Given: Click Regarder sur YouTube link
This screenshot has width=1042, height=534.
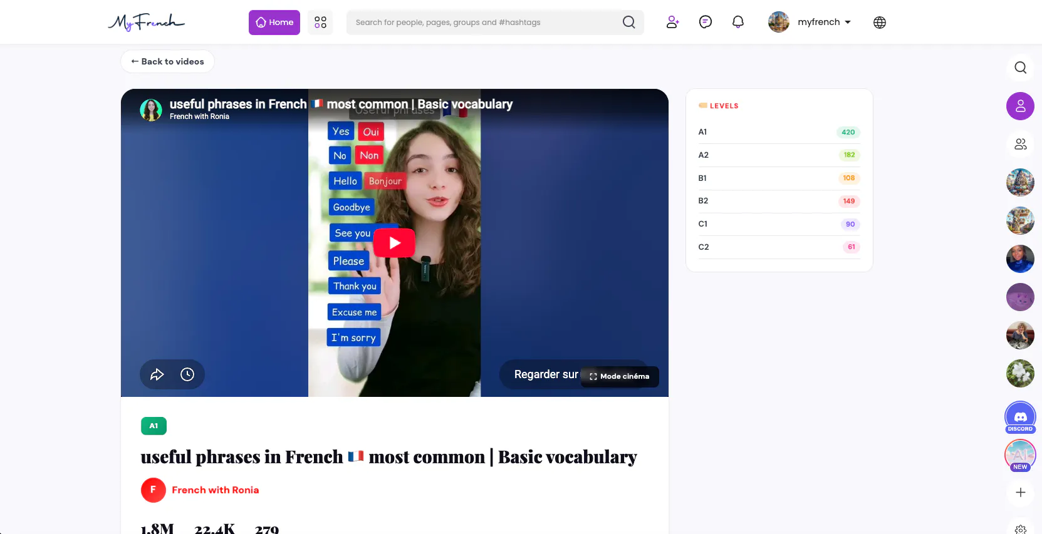Looking at the screenshot, I should tap(546, 374).
